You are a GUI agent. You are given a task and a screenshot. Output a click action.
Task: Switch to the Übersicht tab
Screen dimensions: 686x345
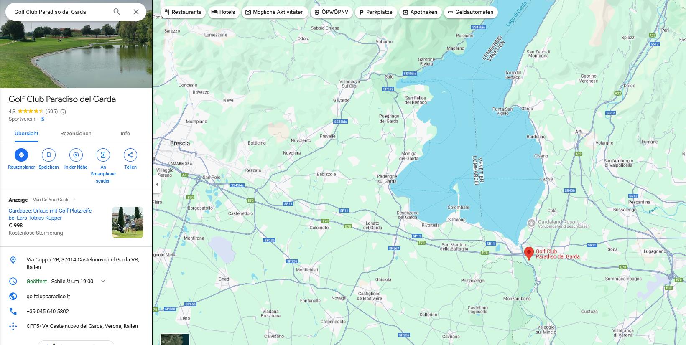click(26, 134)
